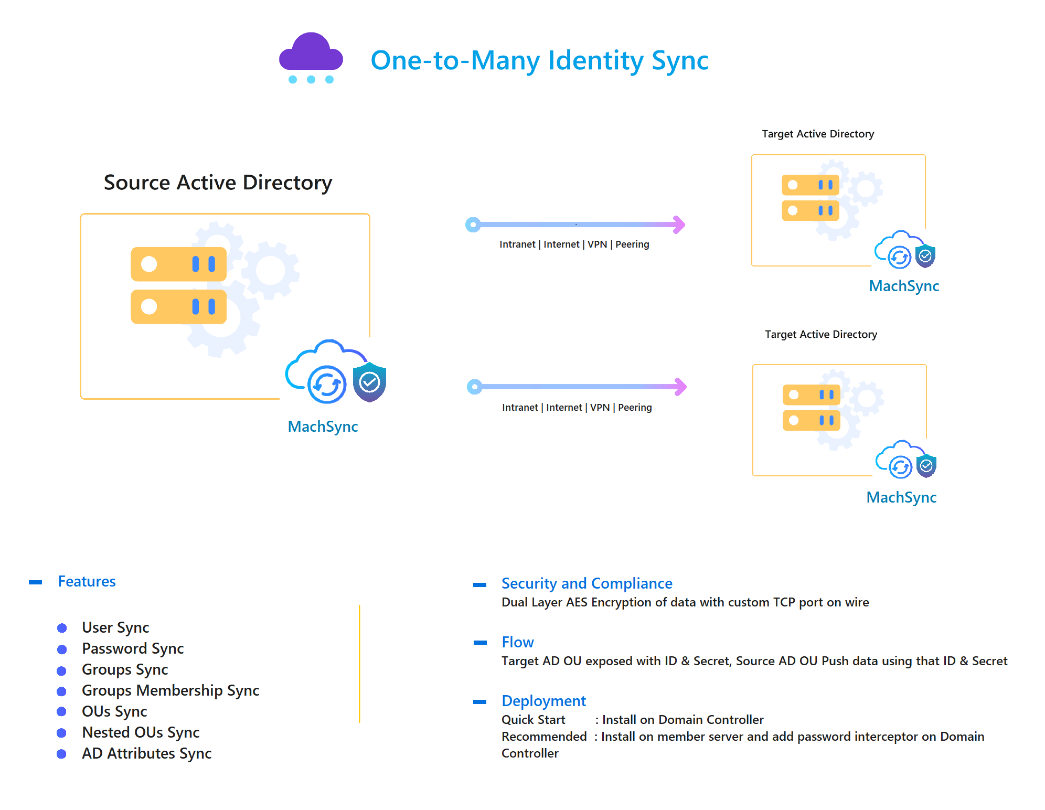Click the Dual Layer AES Encryption description
The image size is (1045, 810).
tap(685, 602)
